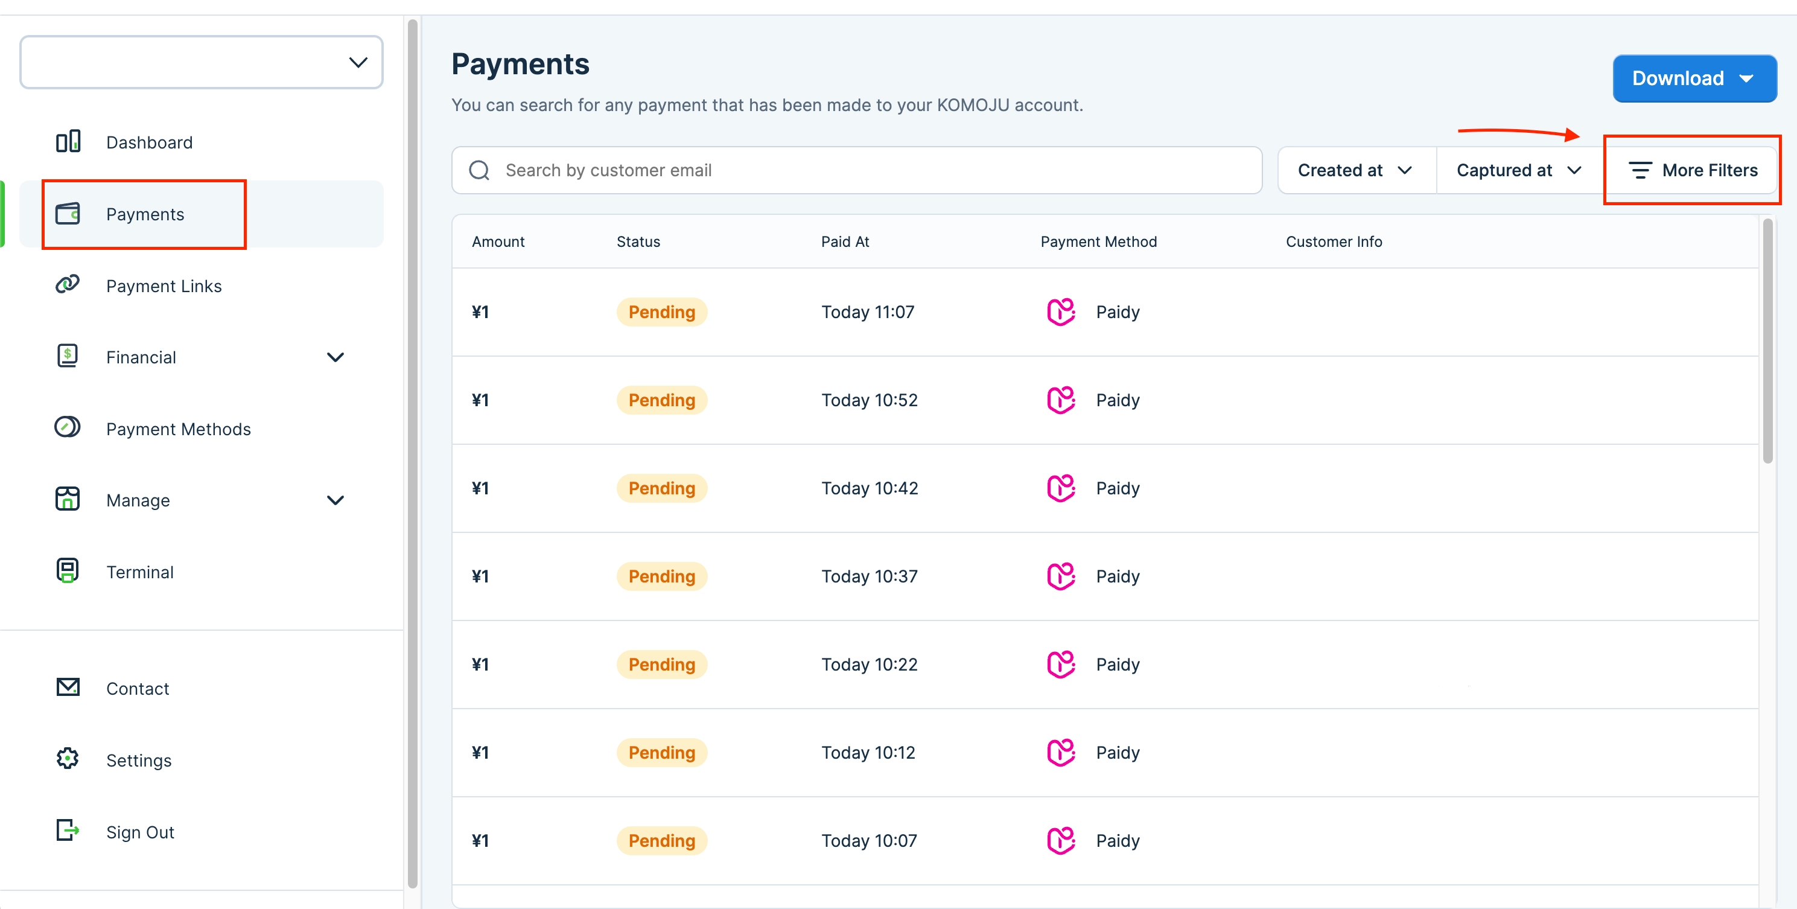Open the Created at filter dropdown
This screenshot has width=1797, height=909.
point(1356,170)
